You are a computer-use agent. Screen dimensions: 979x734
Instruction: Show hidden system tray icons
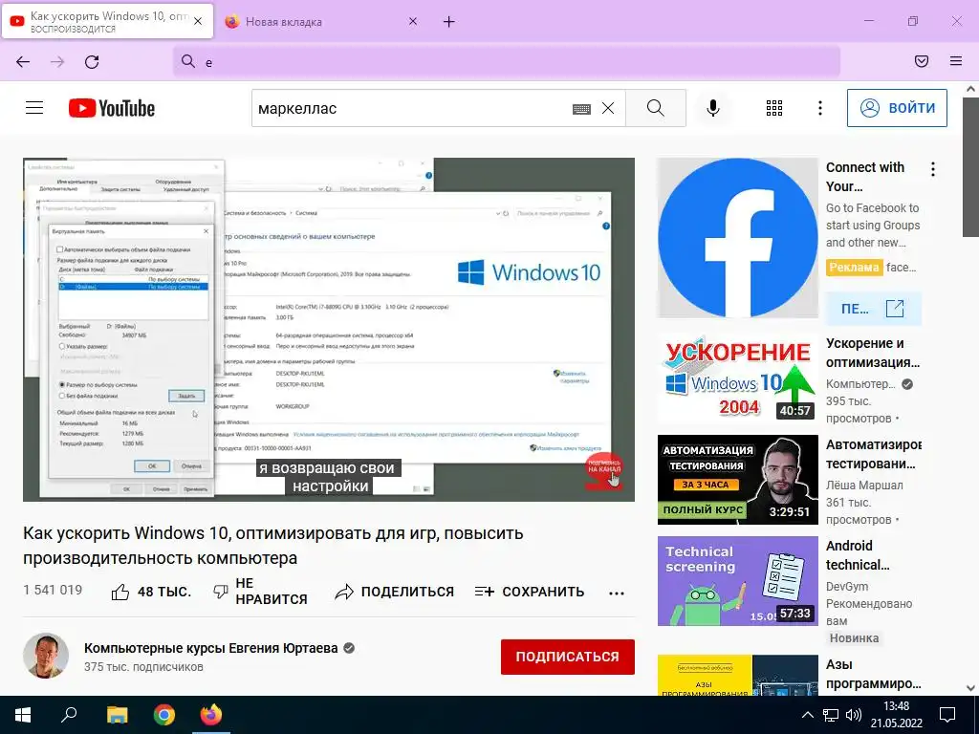click(x=807, y=715)
